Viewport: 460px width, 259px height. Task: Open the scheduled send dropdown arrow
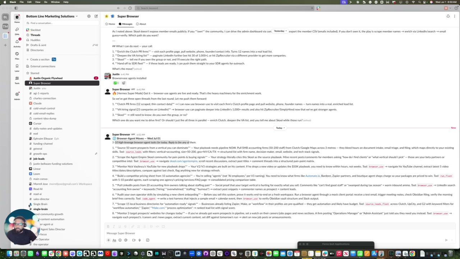(x=452, y=240)
